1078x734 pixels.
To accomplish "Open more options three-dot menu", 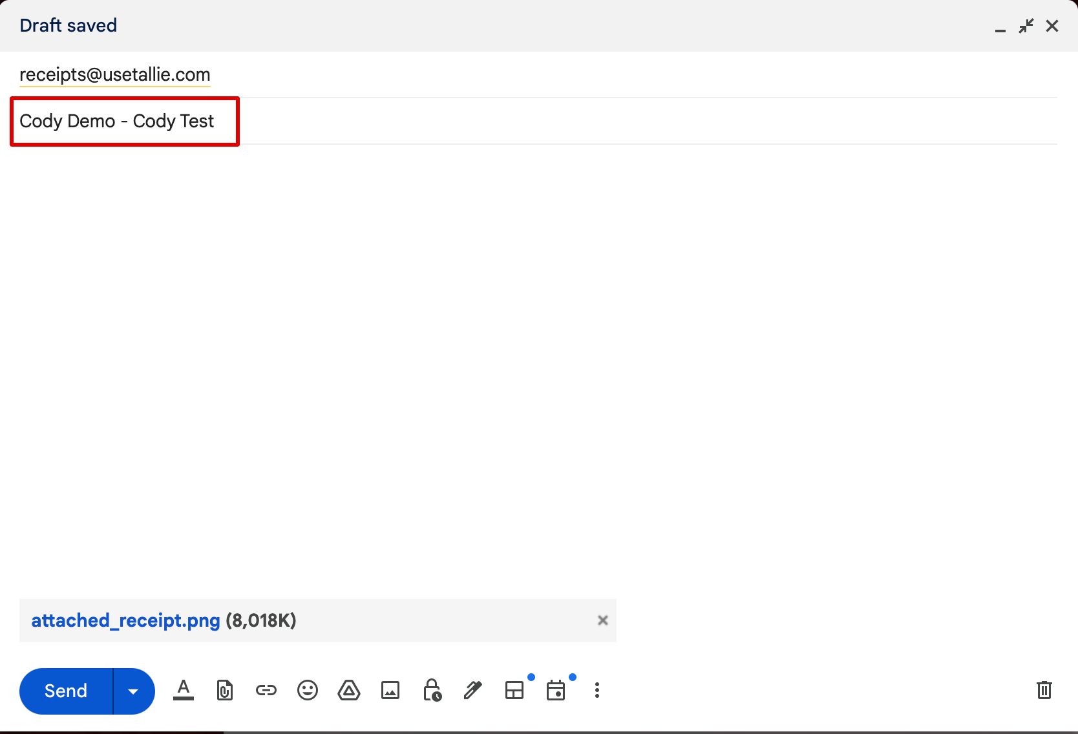I will [x=597, y=690].
